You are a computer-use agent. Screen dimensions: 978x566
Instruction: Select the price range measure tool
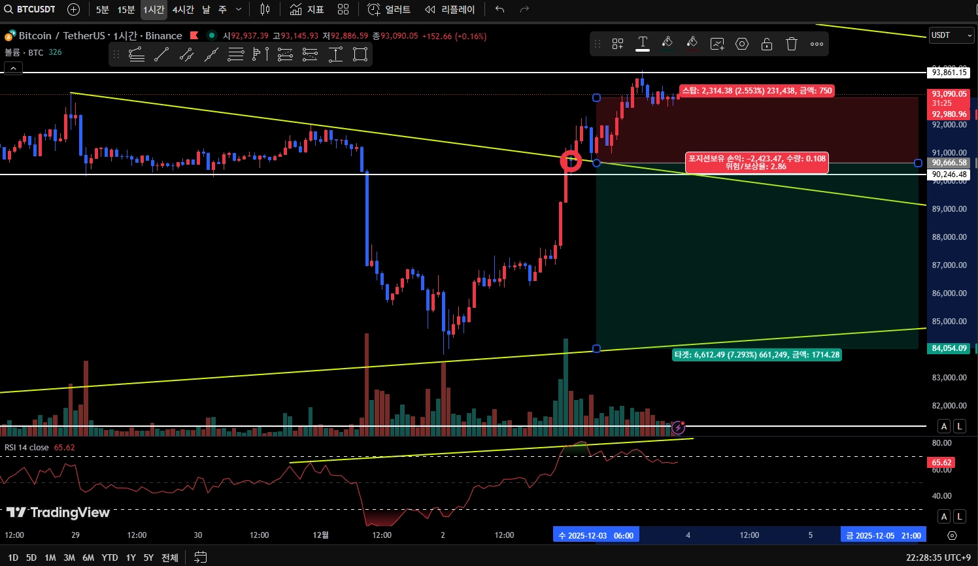click(x=335, y=55)
